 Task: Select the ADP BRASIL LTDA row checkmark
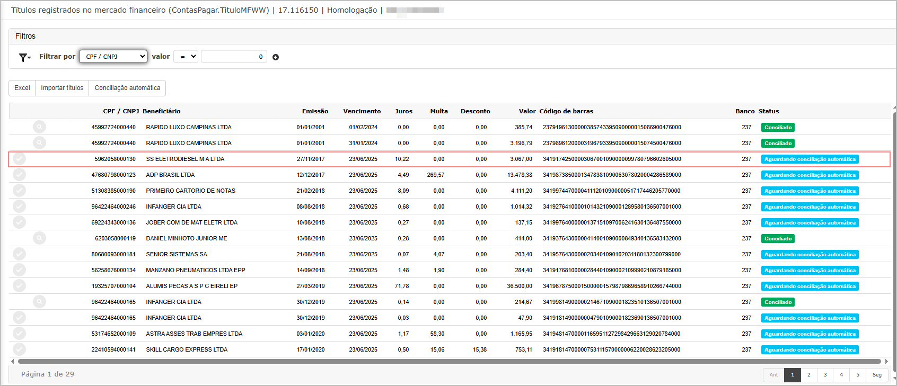[x=19, y=175]
